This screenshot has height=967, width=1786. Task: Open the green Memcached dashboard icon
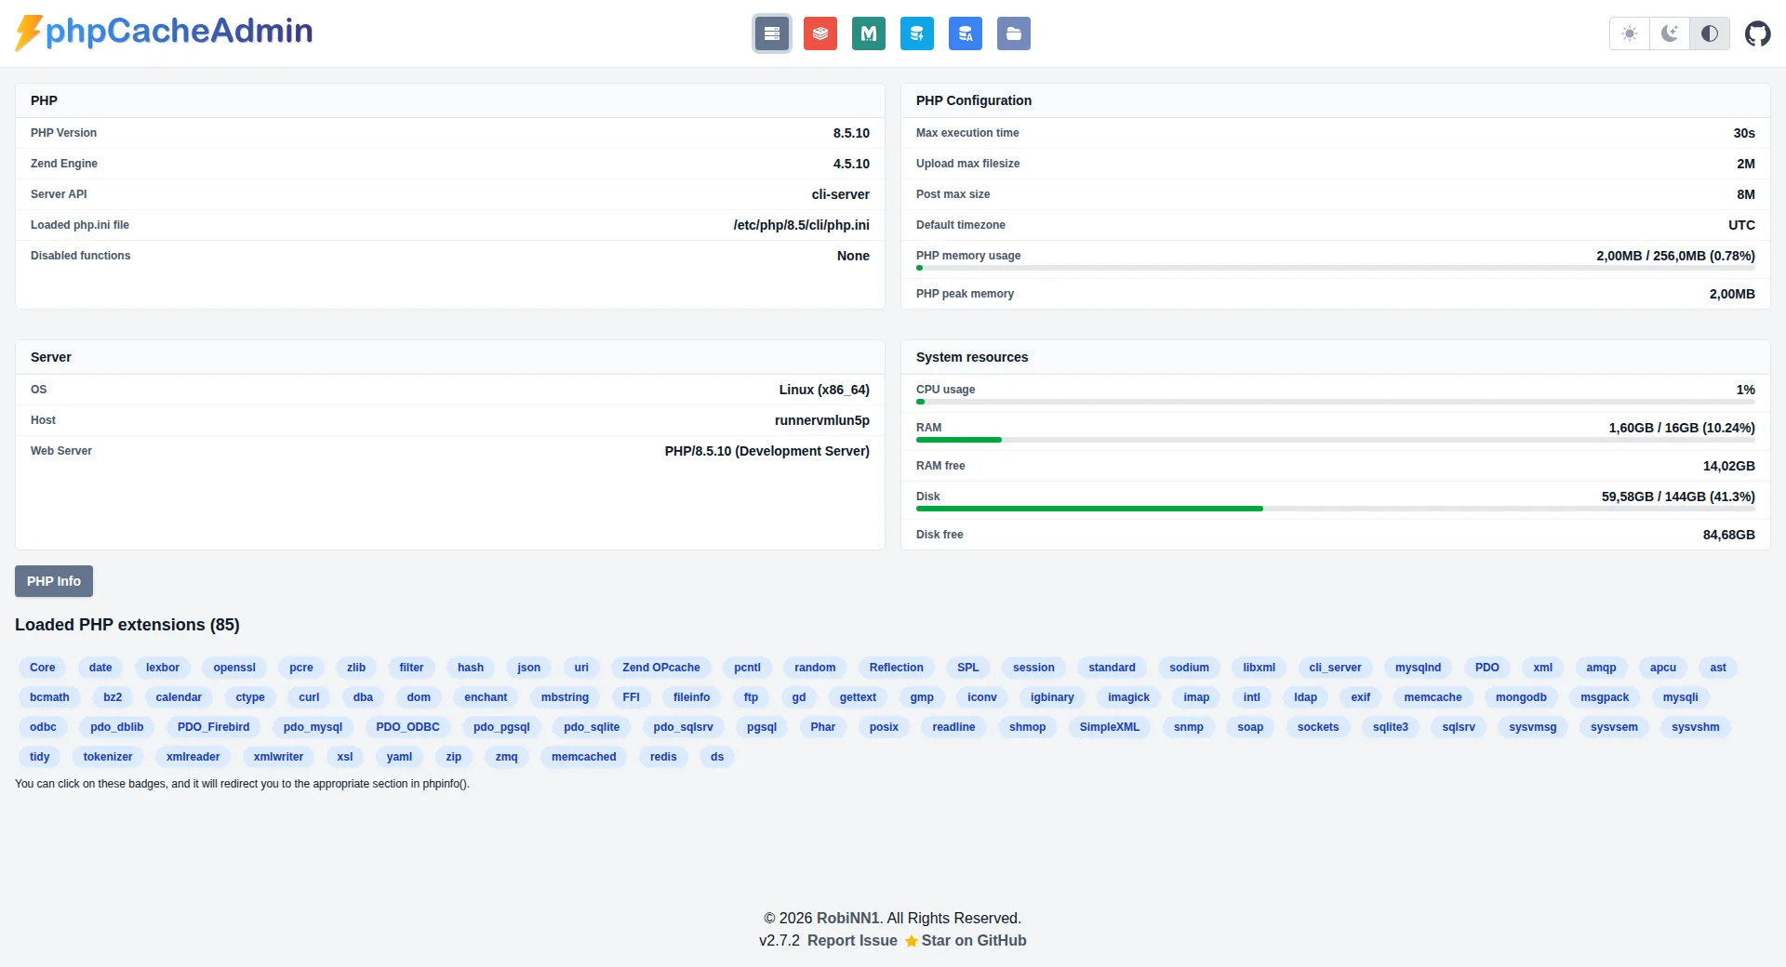(869, 33)
